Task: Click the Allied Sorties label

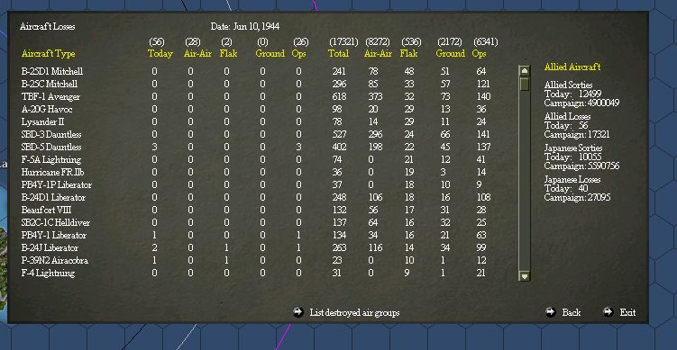Action: point(568,85)
